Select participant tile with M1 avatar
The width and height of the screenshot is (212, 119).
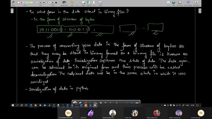(69, 113)
